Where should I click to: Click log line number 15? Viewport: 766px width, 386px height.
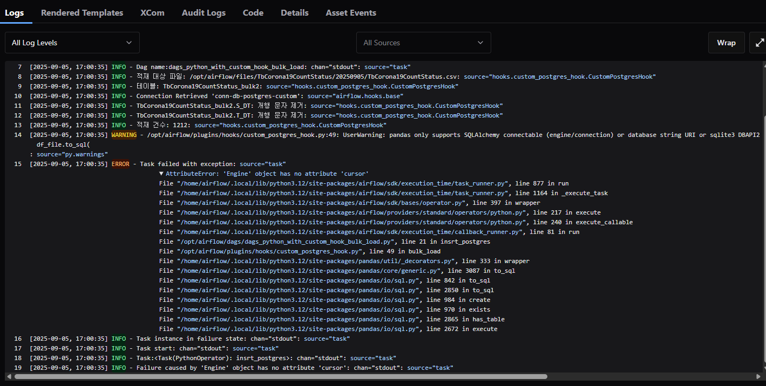pyautogui.click(x=18, y=164)
